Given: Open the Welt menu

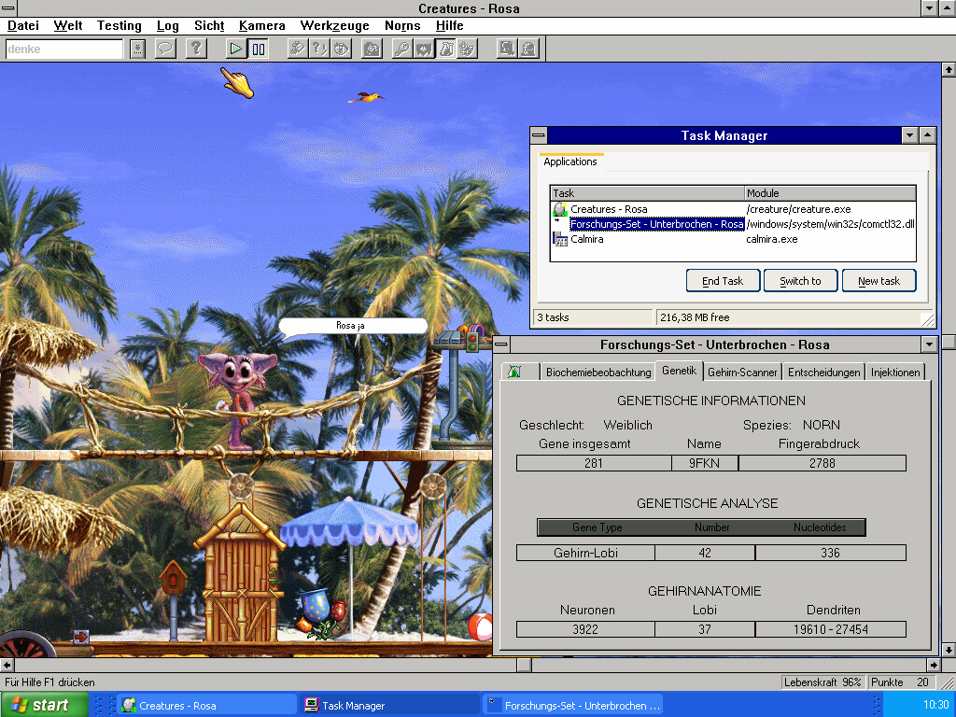Looking at the screenshot, I should click(x=67, y=25).
